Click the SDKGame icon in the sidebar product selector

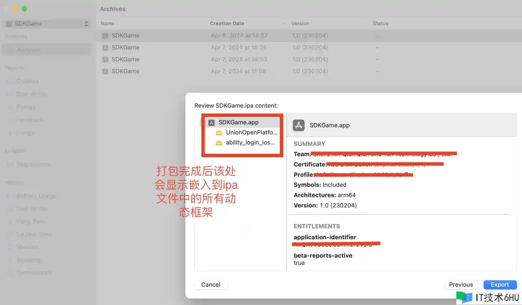pyautogui.click(x=9, y=24)
